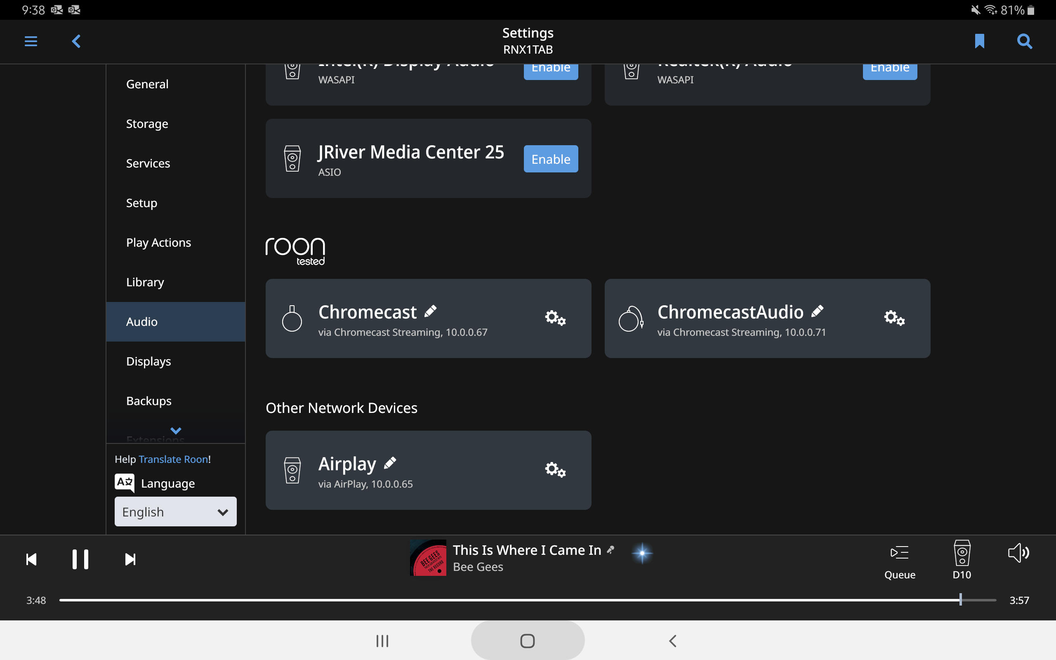The width and height of the screenshot is (1056, 660).
Task: Click the signal path star indicator
Action: pyautogui.click(x=642, y=553)
